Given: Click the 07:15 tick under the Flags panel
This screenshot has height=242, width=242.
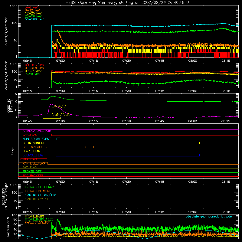Looking at the screenshot, I should tap(93, 182).
